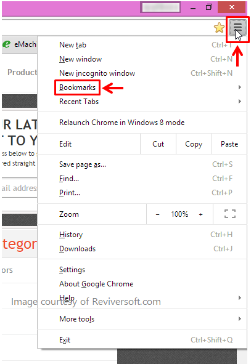The height and width of the screenshot is (364, 251).
Task: Increase zoom with the plus button
Action: tap(201, 214)
